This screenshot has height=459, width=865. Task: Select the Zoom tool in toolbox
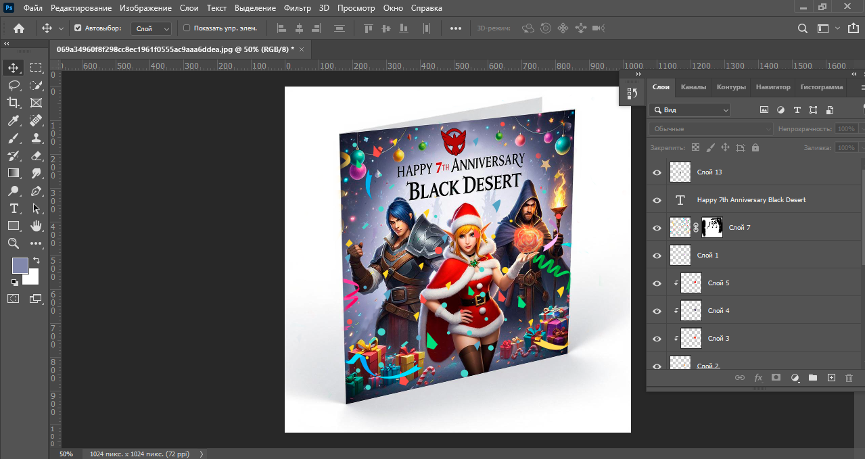[x=14, y=243]
